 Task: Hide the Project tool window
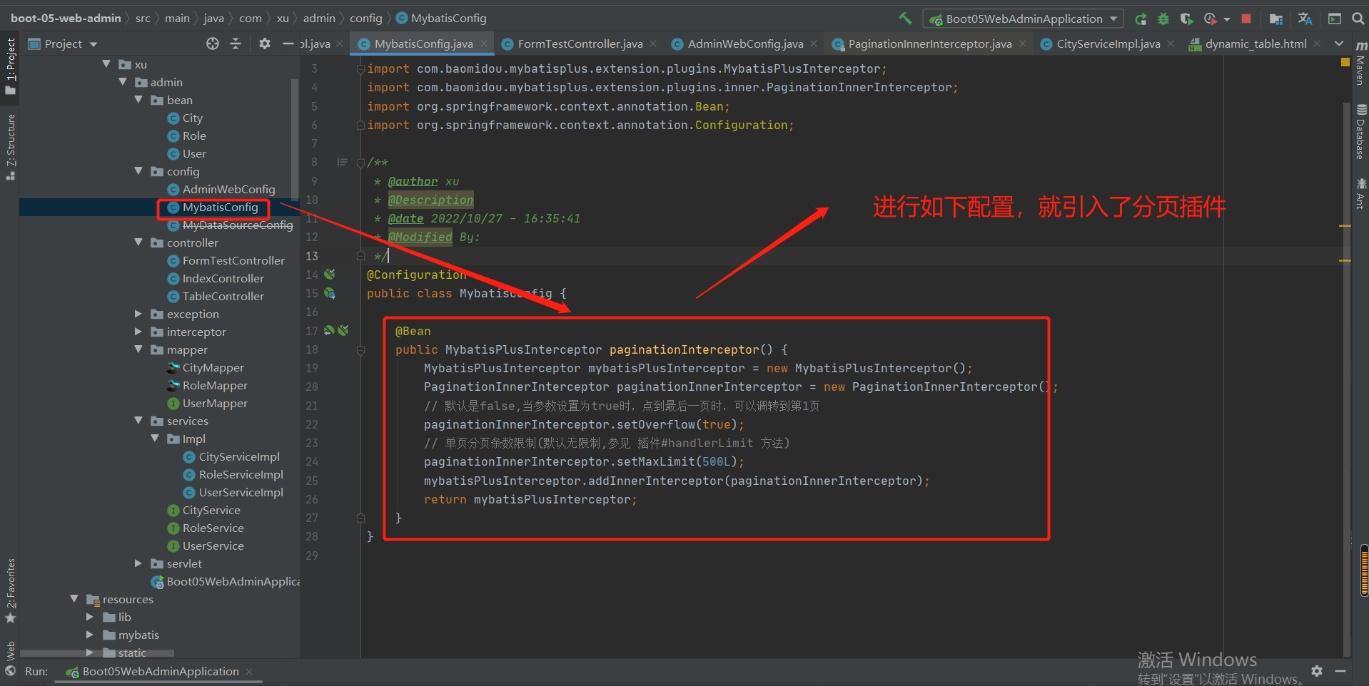tap(288, 44)
